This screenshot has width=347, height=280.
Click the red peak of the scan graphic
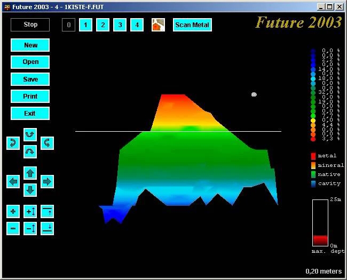pyautogui.click(x=173, y=99)
